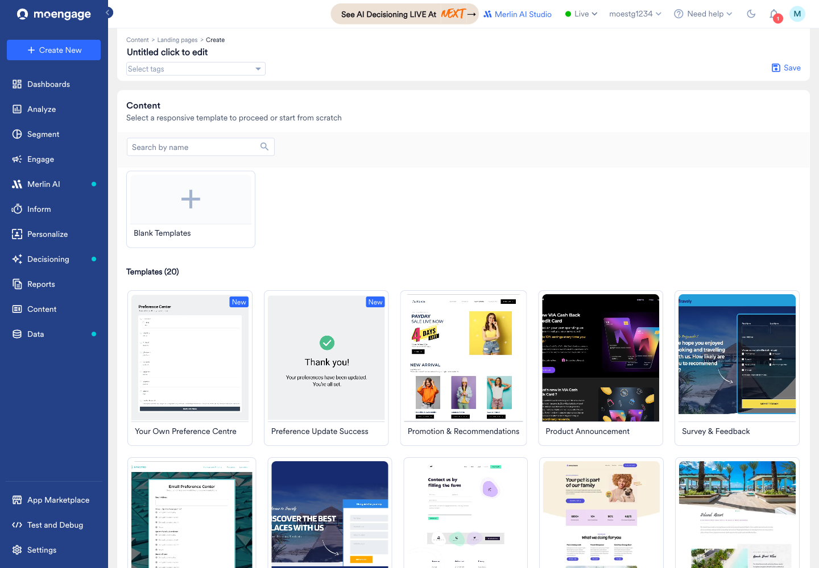The height and width of the screenshot is (568, 819).
Task: Click the Need help question icon
Action: coord(679,14)
